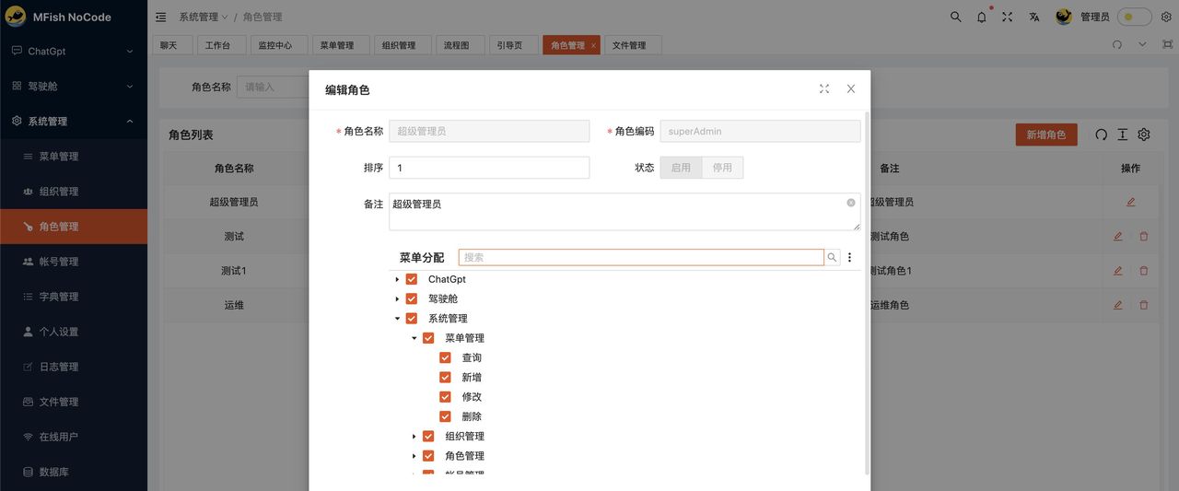
Task: Open the menu tree more options (three dots)
Action: (x=850, y=258)
